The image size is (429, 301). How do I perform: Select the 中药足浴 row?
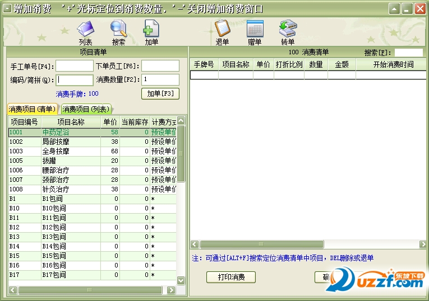coord(93,132)
